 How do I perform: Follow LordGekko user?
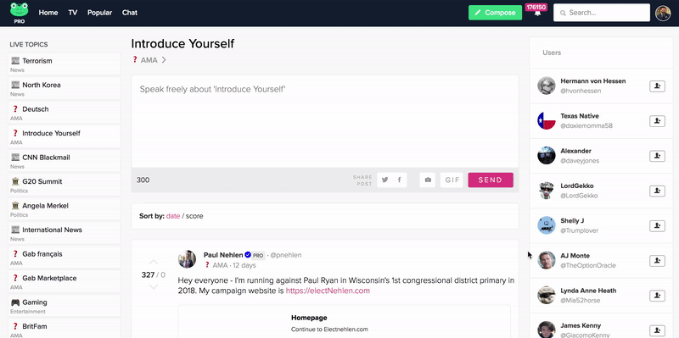point(657,191)
